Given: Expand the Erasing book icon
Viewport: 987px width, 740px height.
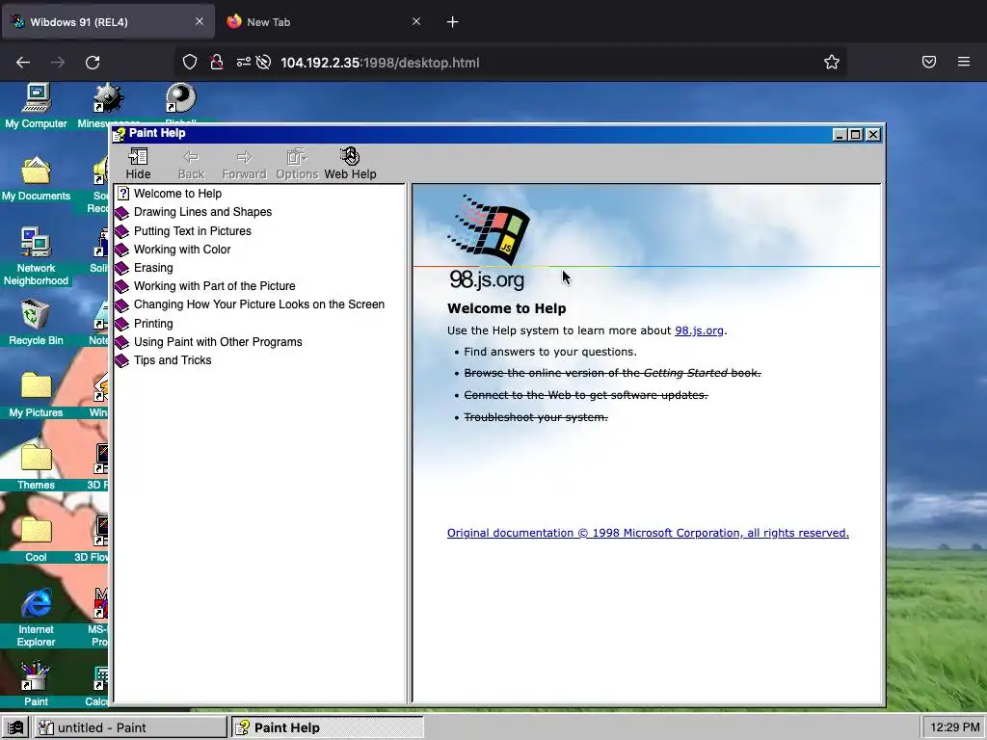Looking at the screenshot, I should tap(121, 268).
